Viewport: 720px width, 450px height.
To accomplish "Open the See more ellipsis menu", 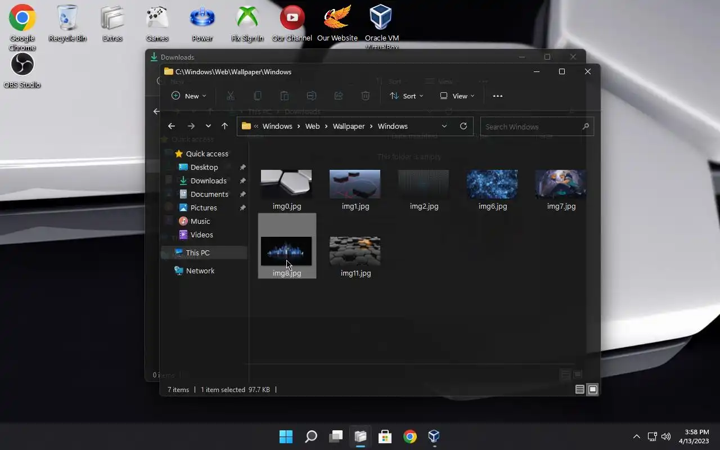I will click(x=498, y=96).
